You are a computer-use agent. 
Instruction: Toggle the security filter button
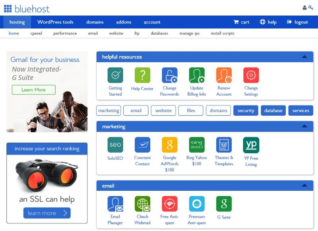(246, 110)
